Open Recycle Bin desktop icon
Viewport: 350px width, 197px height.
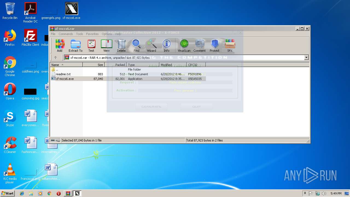click(x=10, y=11)
